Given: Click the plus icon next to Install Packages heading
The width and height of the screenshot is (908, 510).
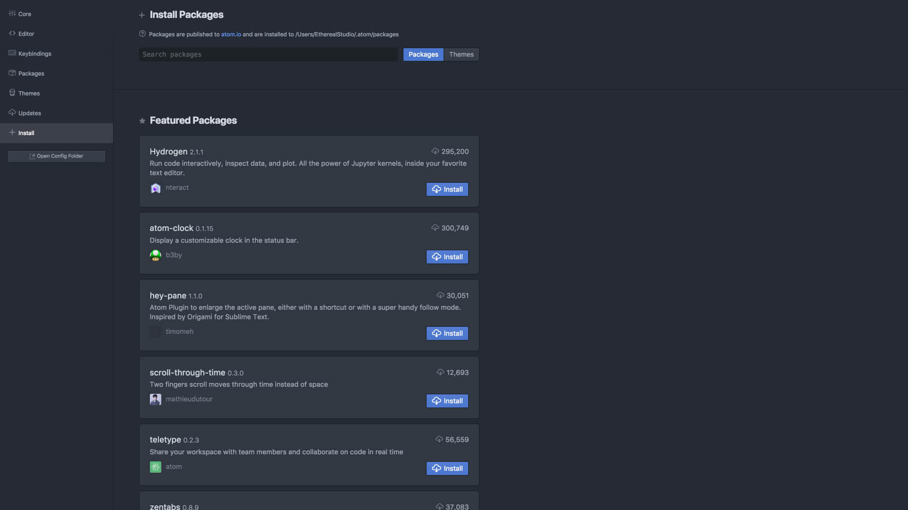Looking at the screenshot, I should tap(142, 16).
